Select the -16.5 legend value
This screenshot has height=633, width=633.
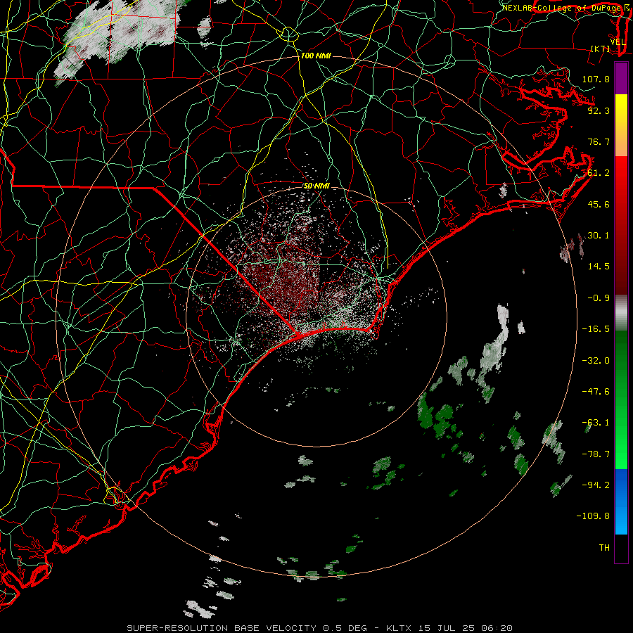[596, 328]
